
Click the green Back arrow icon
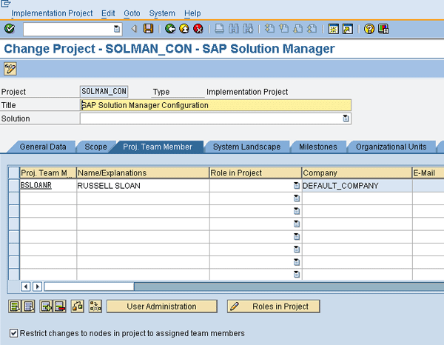coord(170,29)
